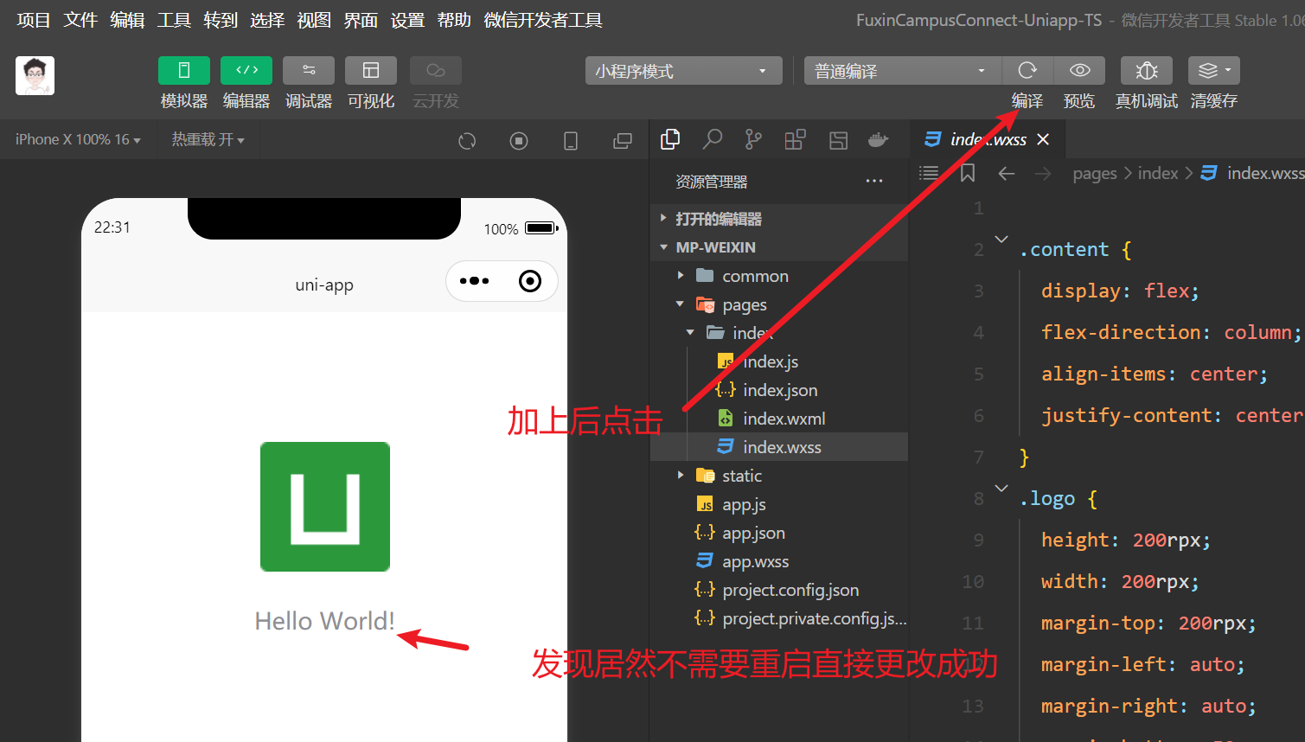
Task: Open the 工具 menu
Action: pyautogui.click(x=174, y=20)
